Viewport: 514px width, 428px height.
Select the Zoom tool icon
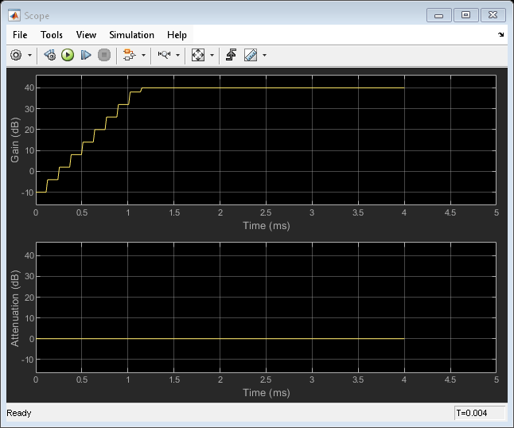pos(164,55)
